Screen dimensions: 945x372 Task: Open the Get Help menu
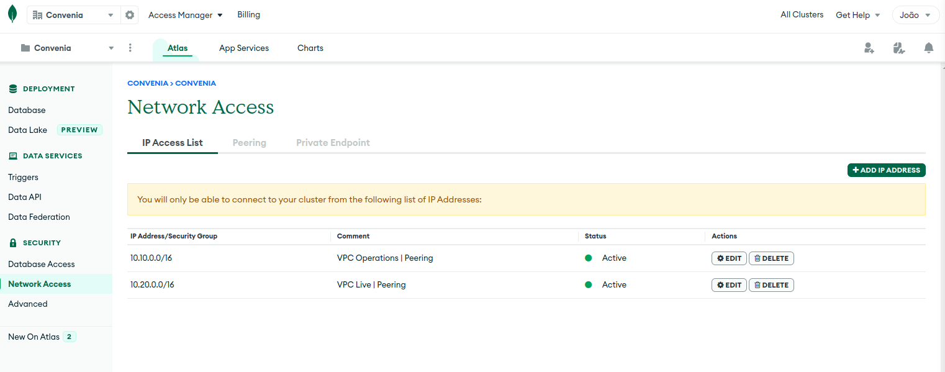pos(857,15)
